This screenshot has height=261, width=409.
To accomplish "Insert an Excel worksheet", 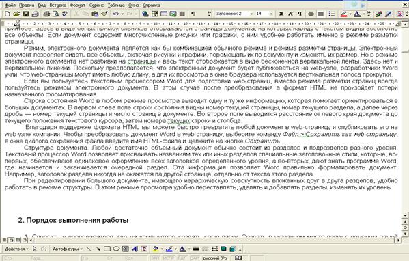I will pos(173,14).
